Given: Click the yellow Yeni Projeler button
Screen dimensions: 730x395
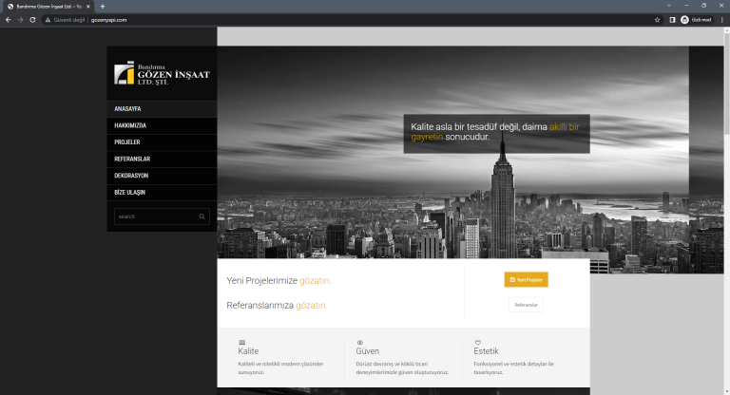Looking at the screenshot, I should tap(526, 279).
